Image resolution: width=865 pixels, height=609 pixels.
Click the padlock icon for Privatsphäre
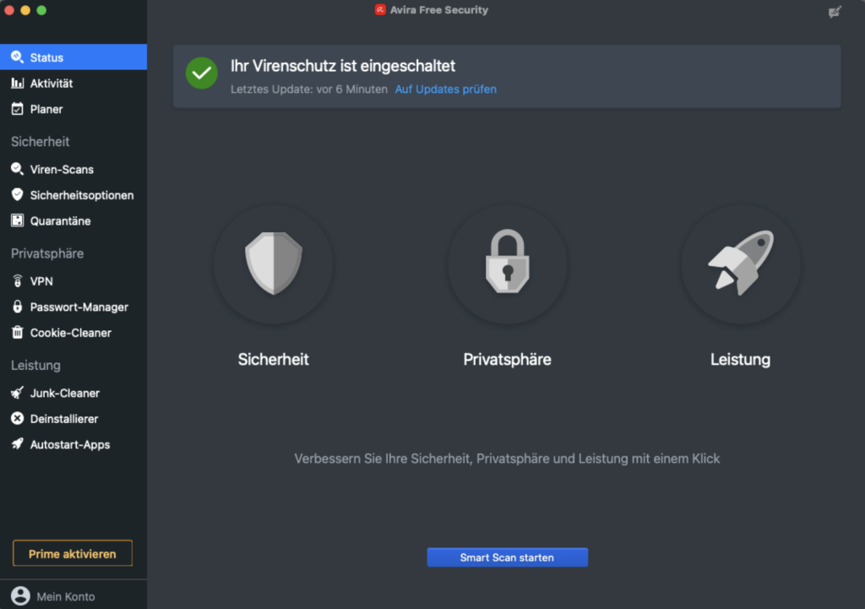pos(507,264)
